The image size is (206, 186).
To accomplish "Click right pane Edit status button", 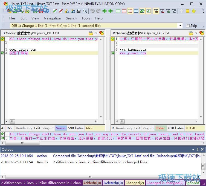I will [x=137, y=128].
